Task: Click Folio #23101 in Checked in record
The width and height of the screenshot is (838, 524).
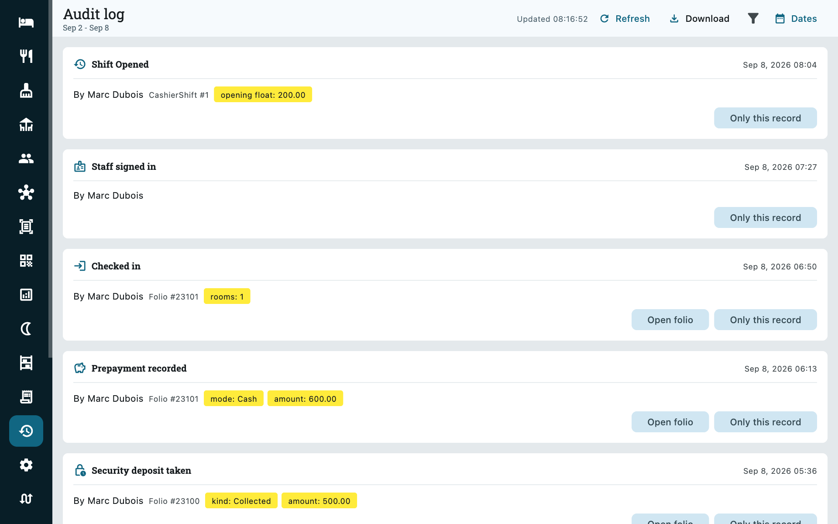Action: click(x=174, y=296)
